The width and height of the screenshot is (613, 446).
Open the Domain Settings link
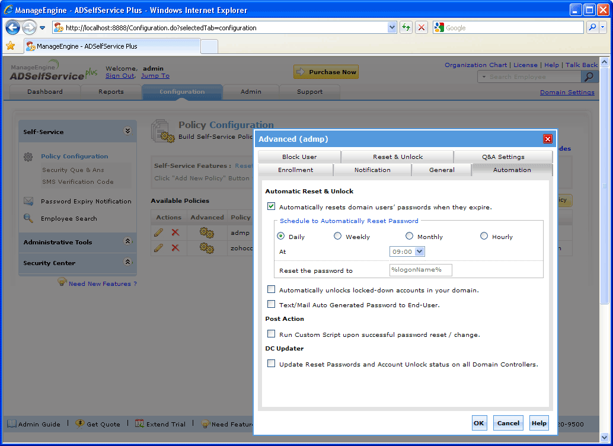click(x=567, y=93)
